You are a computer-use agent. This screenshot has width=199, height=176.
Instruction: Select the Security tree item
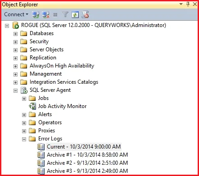click(39, 41)
